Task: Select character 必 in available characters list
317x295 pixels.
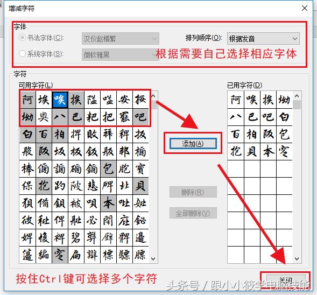Action: coord(93,220)
